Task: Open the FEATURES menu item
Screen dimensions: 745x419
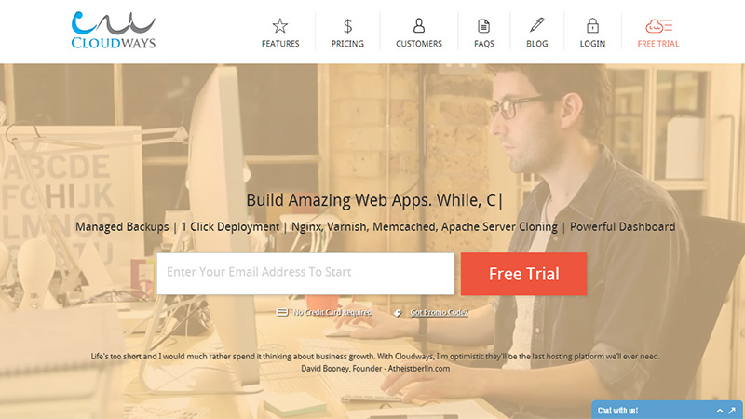Action: tap(280, 44)
